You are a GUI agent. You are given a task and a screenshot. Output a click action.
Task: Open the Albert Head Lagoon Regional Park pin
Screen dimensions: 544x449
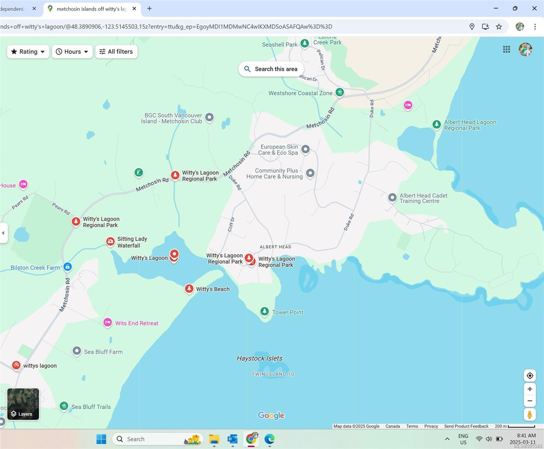(x=436, y=124)
